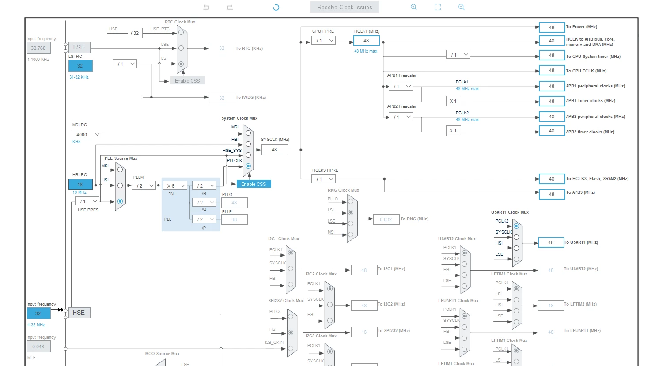Open the CPU HPRE divider dropdown
This screenshot has width=655, height=366.
click(x=323, y=41)
